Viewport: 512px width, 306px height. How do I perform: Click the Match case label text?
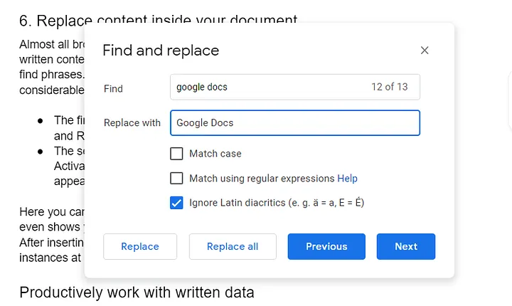coord(215,154)
